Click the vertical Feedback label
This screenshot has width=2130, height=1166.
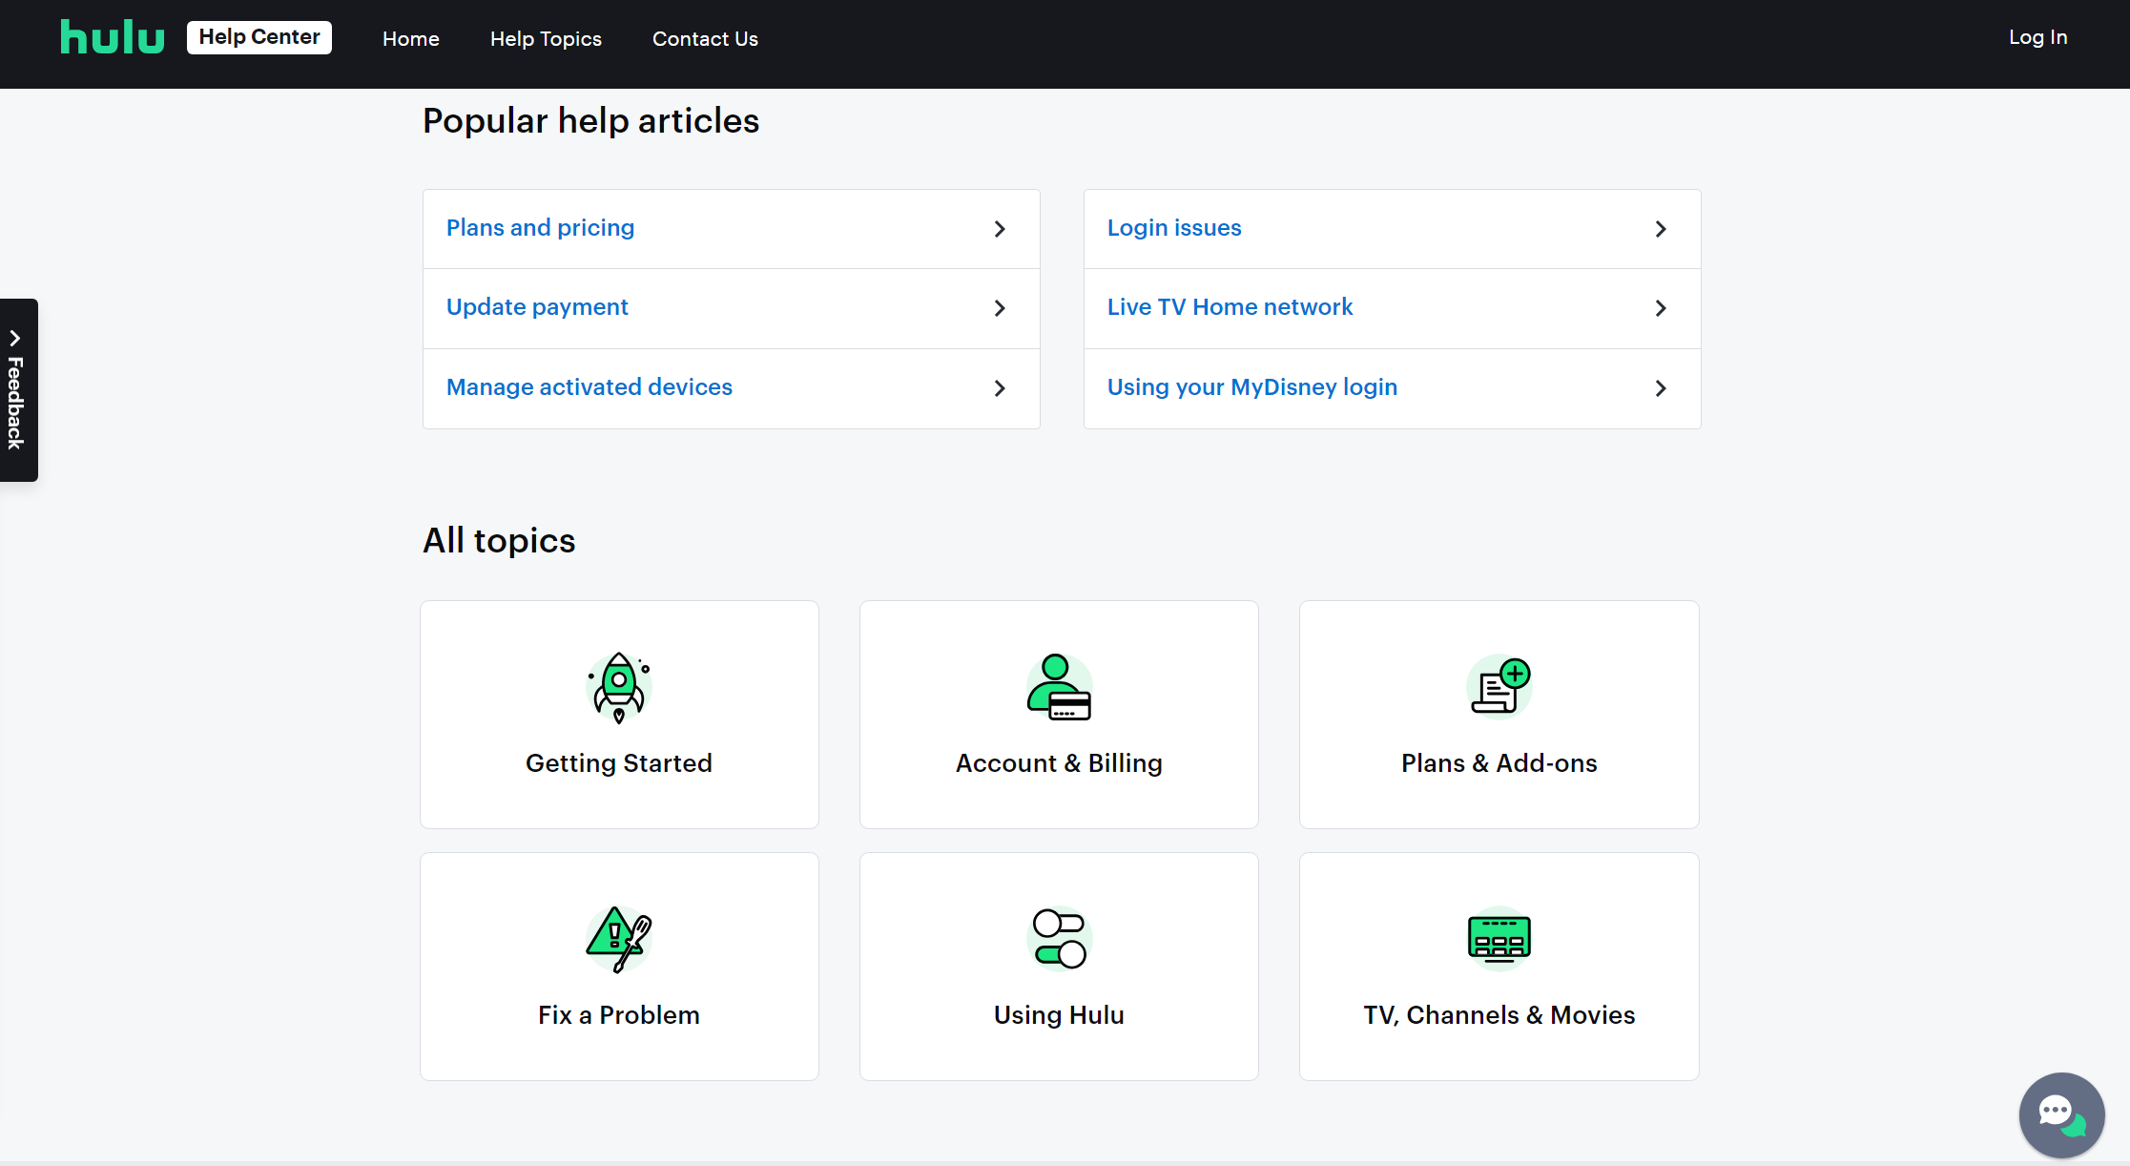pos(15,403)
